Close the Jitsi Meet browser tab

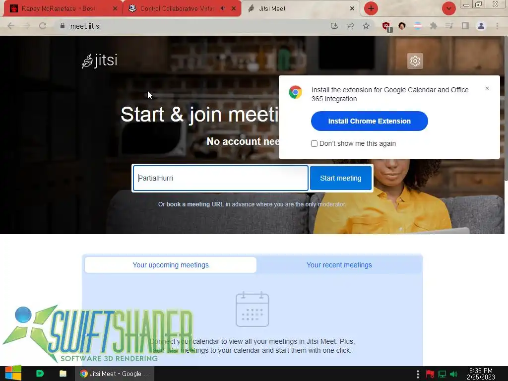coord(352,9)
